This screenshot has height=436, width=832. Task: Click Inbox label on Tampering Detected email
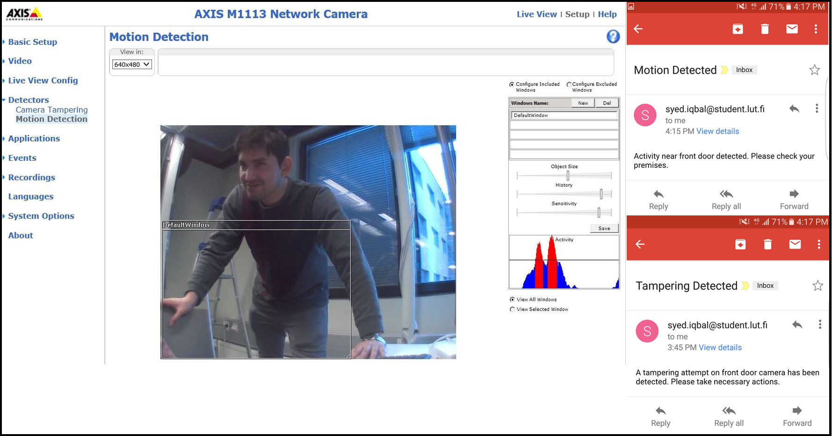pos(765,286)
